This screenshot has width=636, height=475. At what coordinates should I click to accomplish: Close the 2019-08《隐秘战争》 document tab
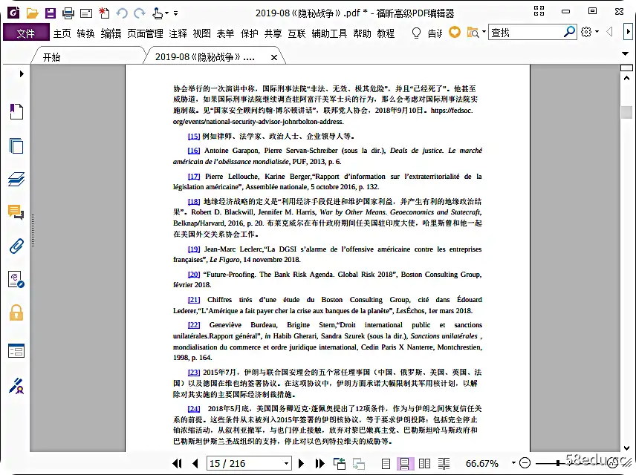tap(274, 58)
